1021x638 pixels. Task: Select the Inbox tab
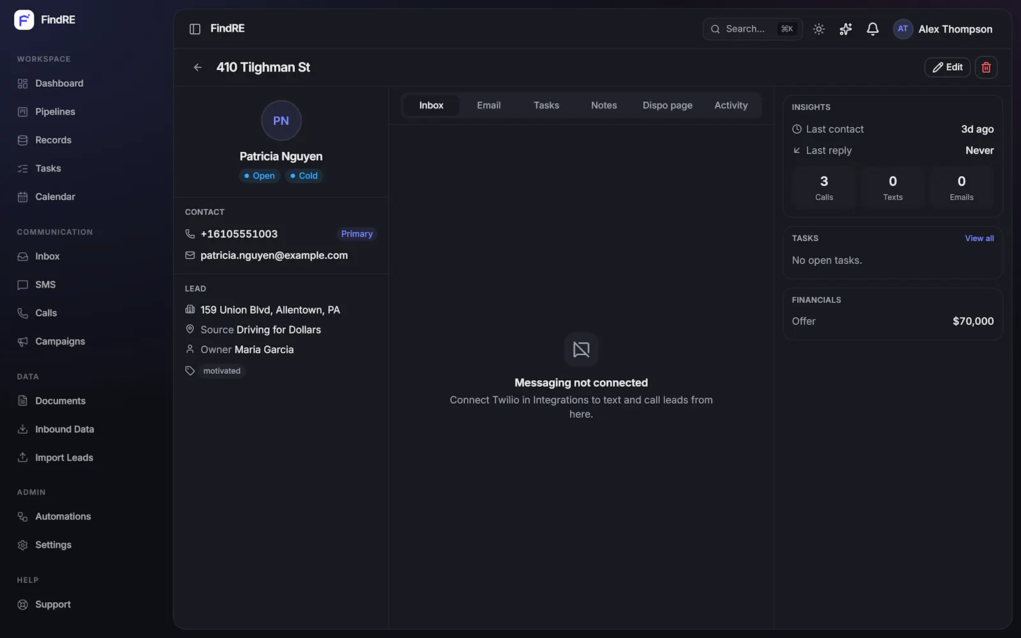431,105
